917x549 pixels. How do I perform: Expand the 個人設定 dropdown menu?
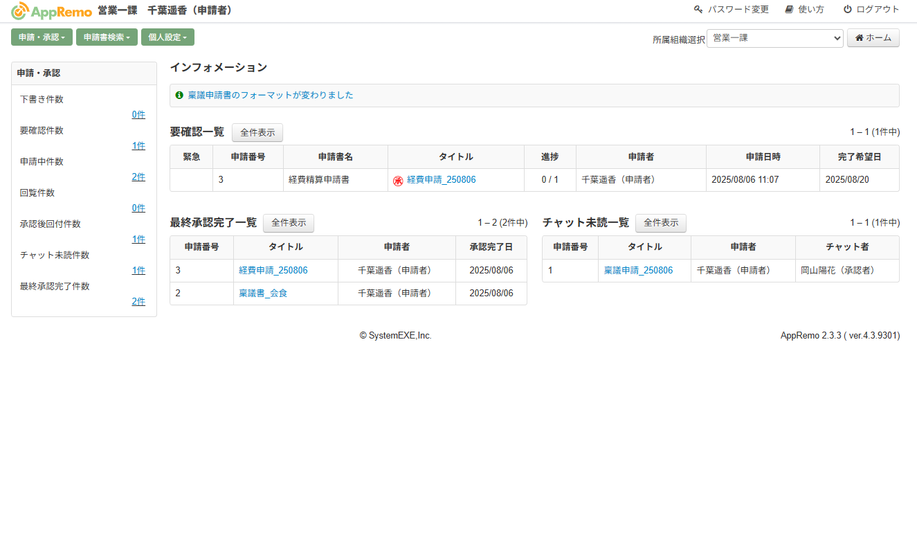167,37
